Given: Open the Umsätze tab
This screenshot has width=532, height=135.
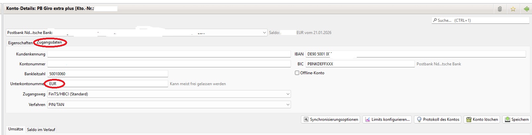Looking at the screenshot, I should pyautogui.click(x=16, y=129).
